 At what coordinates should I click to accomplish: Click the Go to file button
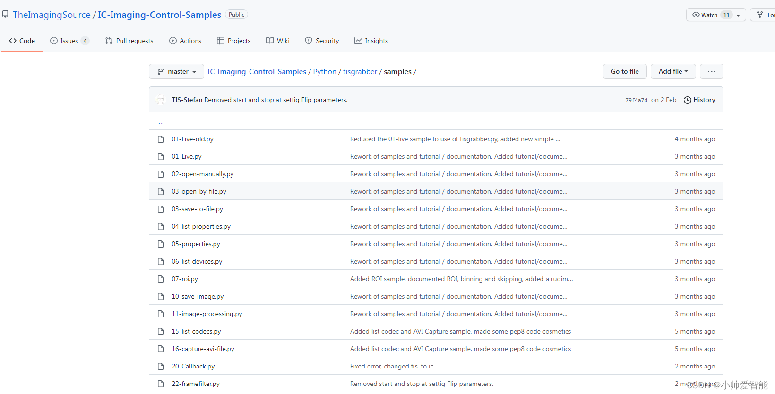(625, 71)
